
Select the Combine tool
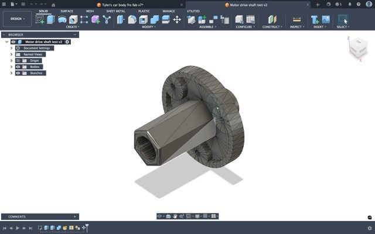pyautogui.click(x=155, y=19)
